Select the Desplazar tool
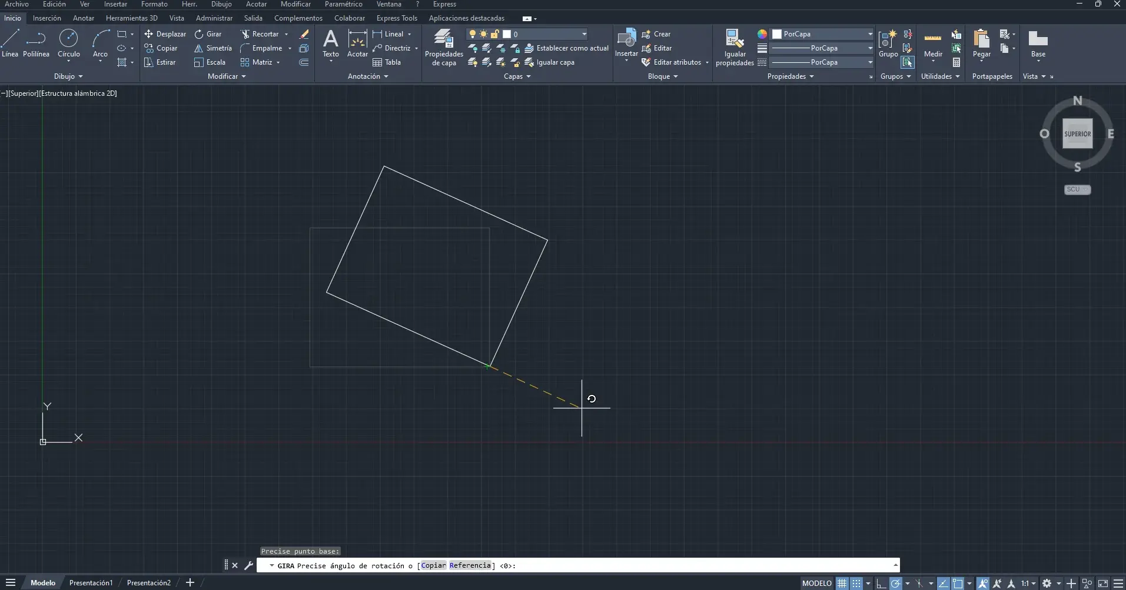This screenshot has width=1126, height=590. coord(167,33)
